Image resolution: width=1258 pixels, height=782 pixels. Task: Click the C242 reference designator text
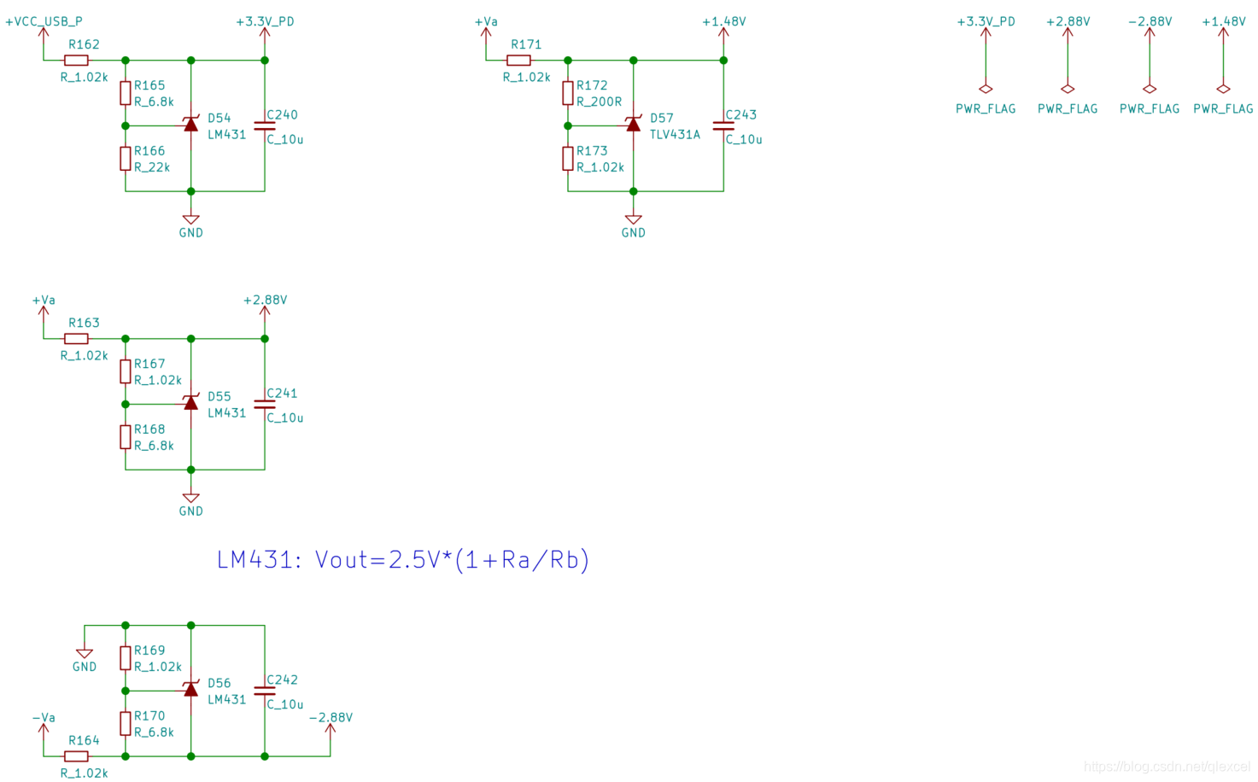[282, 680]
